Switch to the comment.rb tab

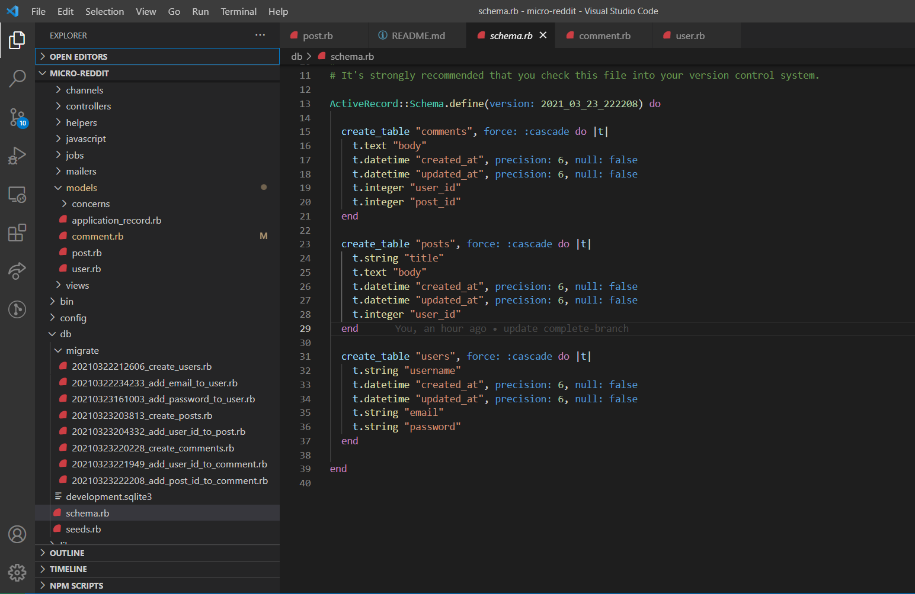(604, 35)
